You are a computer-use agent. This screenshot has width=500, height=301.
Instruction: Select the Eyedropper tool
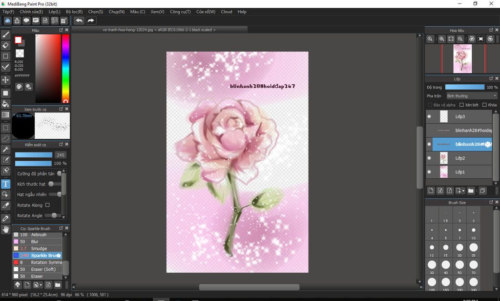click(x=5, y=218)
